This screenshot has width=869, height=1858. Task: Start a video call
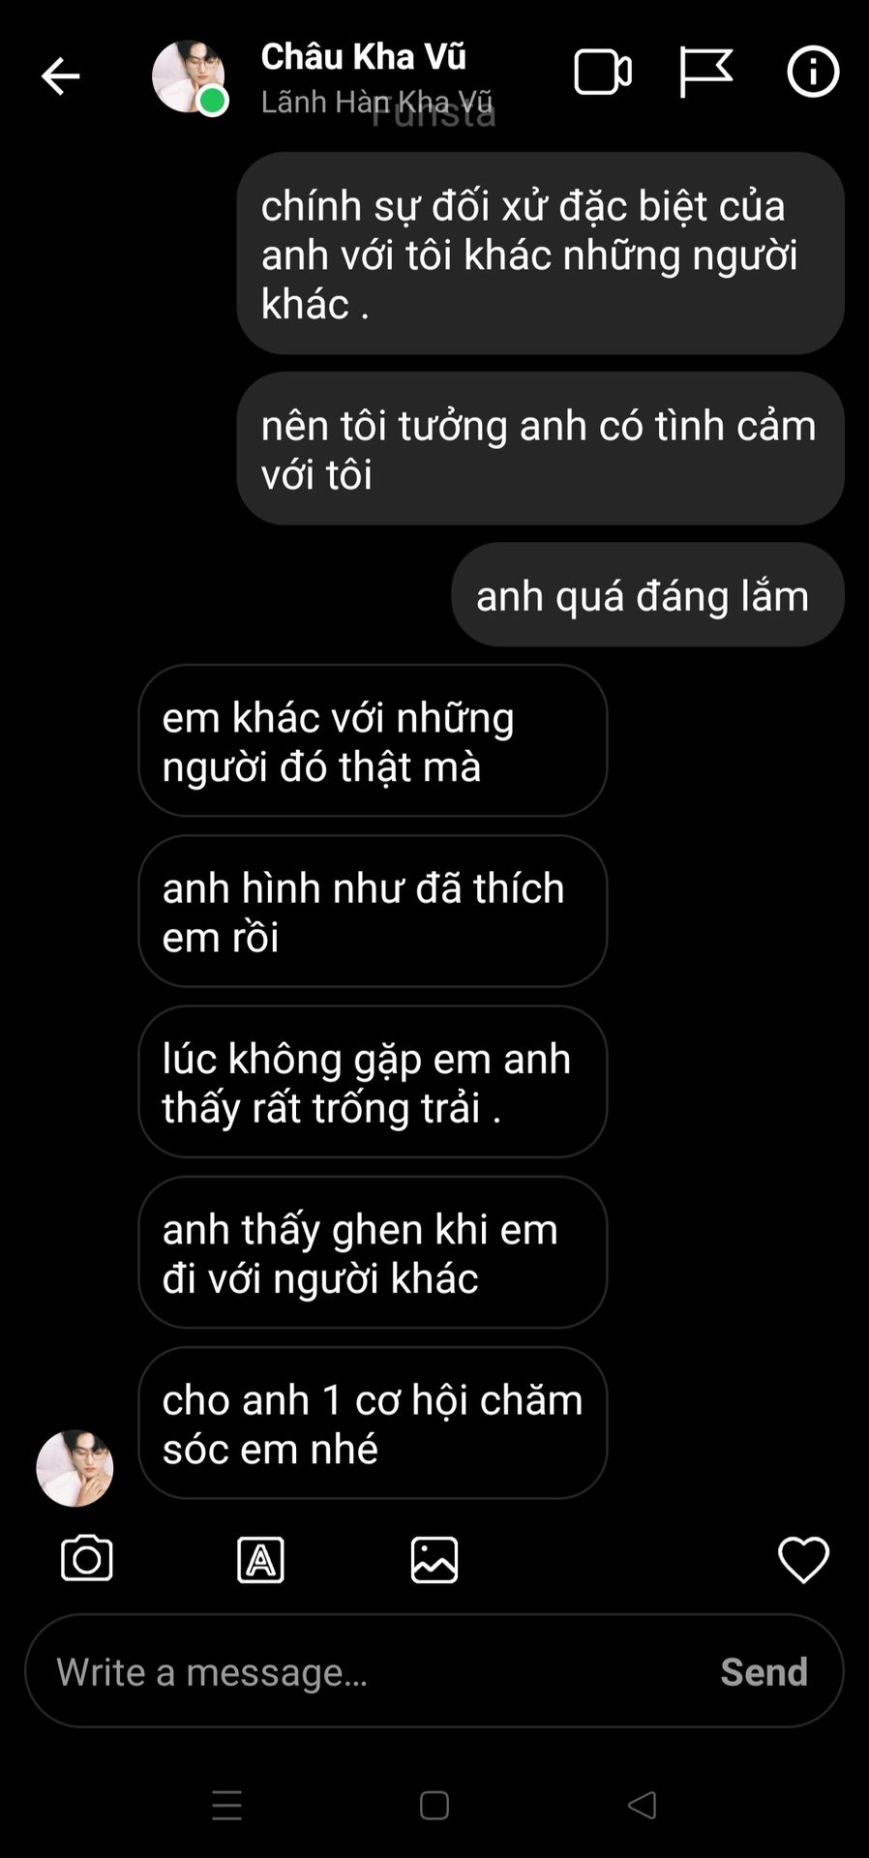point(603,72)
